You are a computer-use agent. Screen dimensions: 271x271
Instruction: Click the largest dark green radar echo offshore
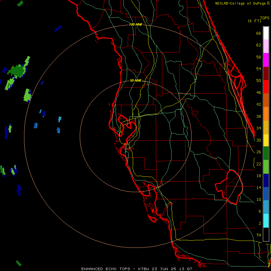[x=17, y=71]
